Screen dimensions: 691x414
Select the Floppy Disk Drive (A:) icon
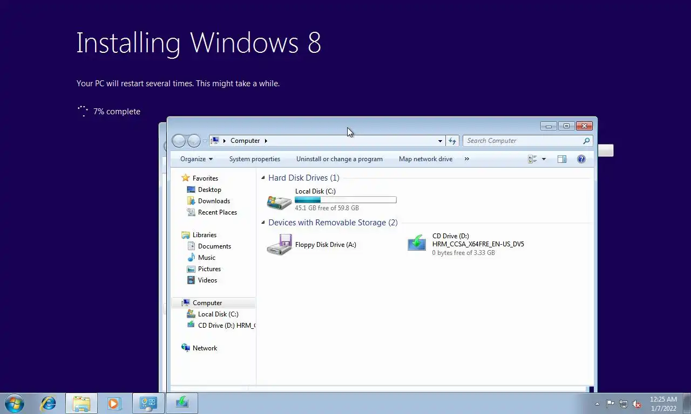coord(279,245)
